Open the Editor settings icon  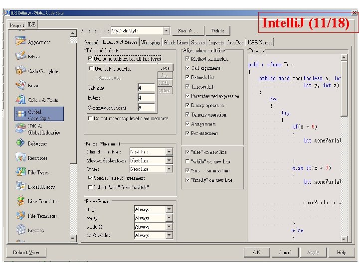pyautogui.click(x=20, y=56)
